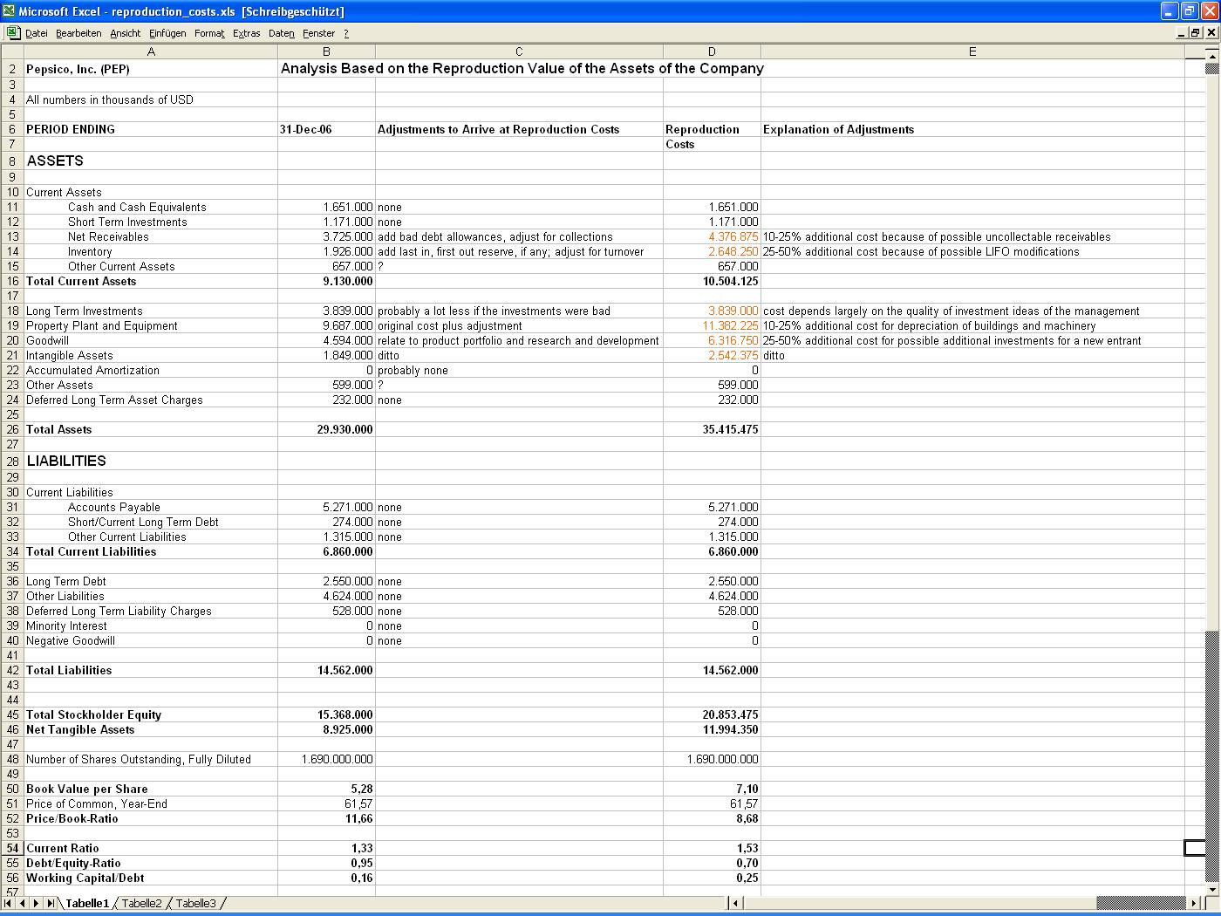Click the 'Net Receivables' label
Image resolution: width=1221 pixels, height=916 pixels.
tap(108, 236)
